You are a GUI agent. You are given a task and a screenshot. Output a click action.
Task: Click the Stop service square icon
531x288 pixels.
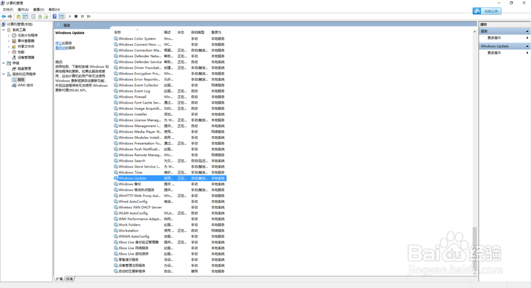pos(76,16)
